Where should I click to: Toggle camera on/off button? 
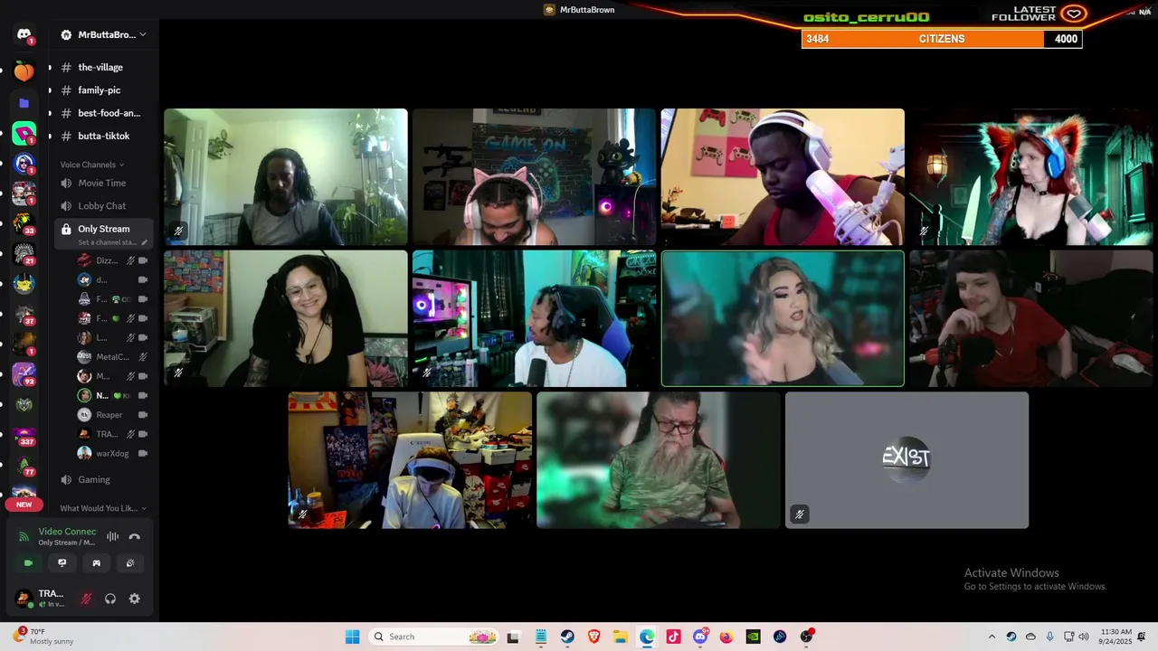[28, 562]
